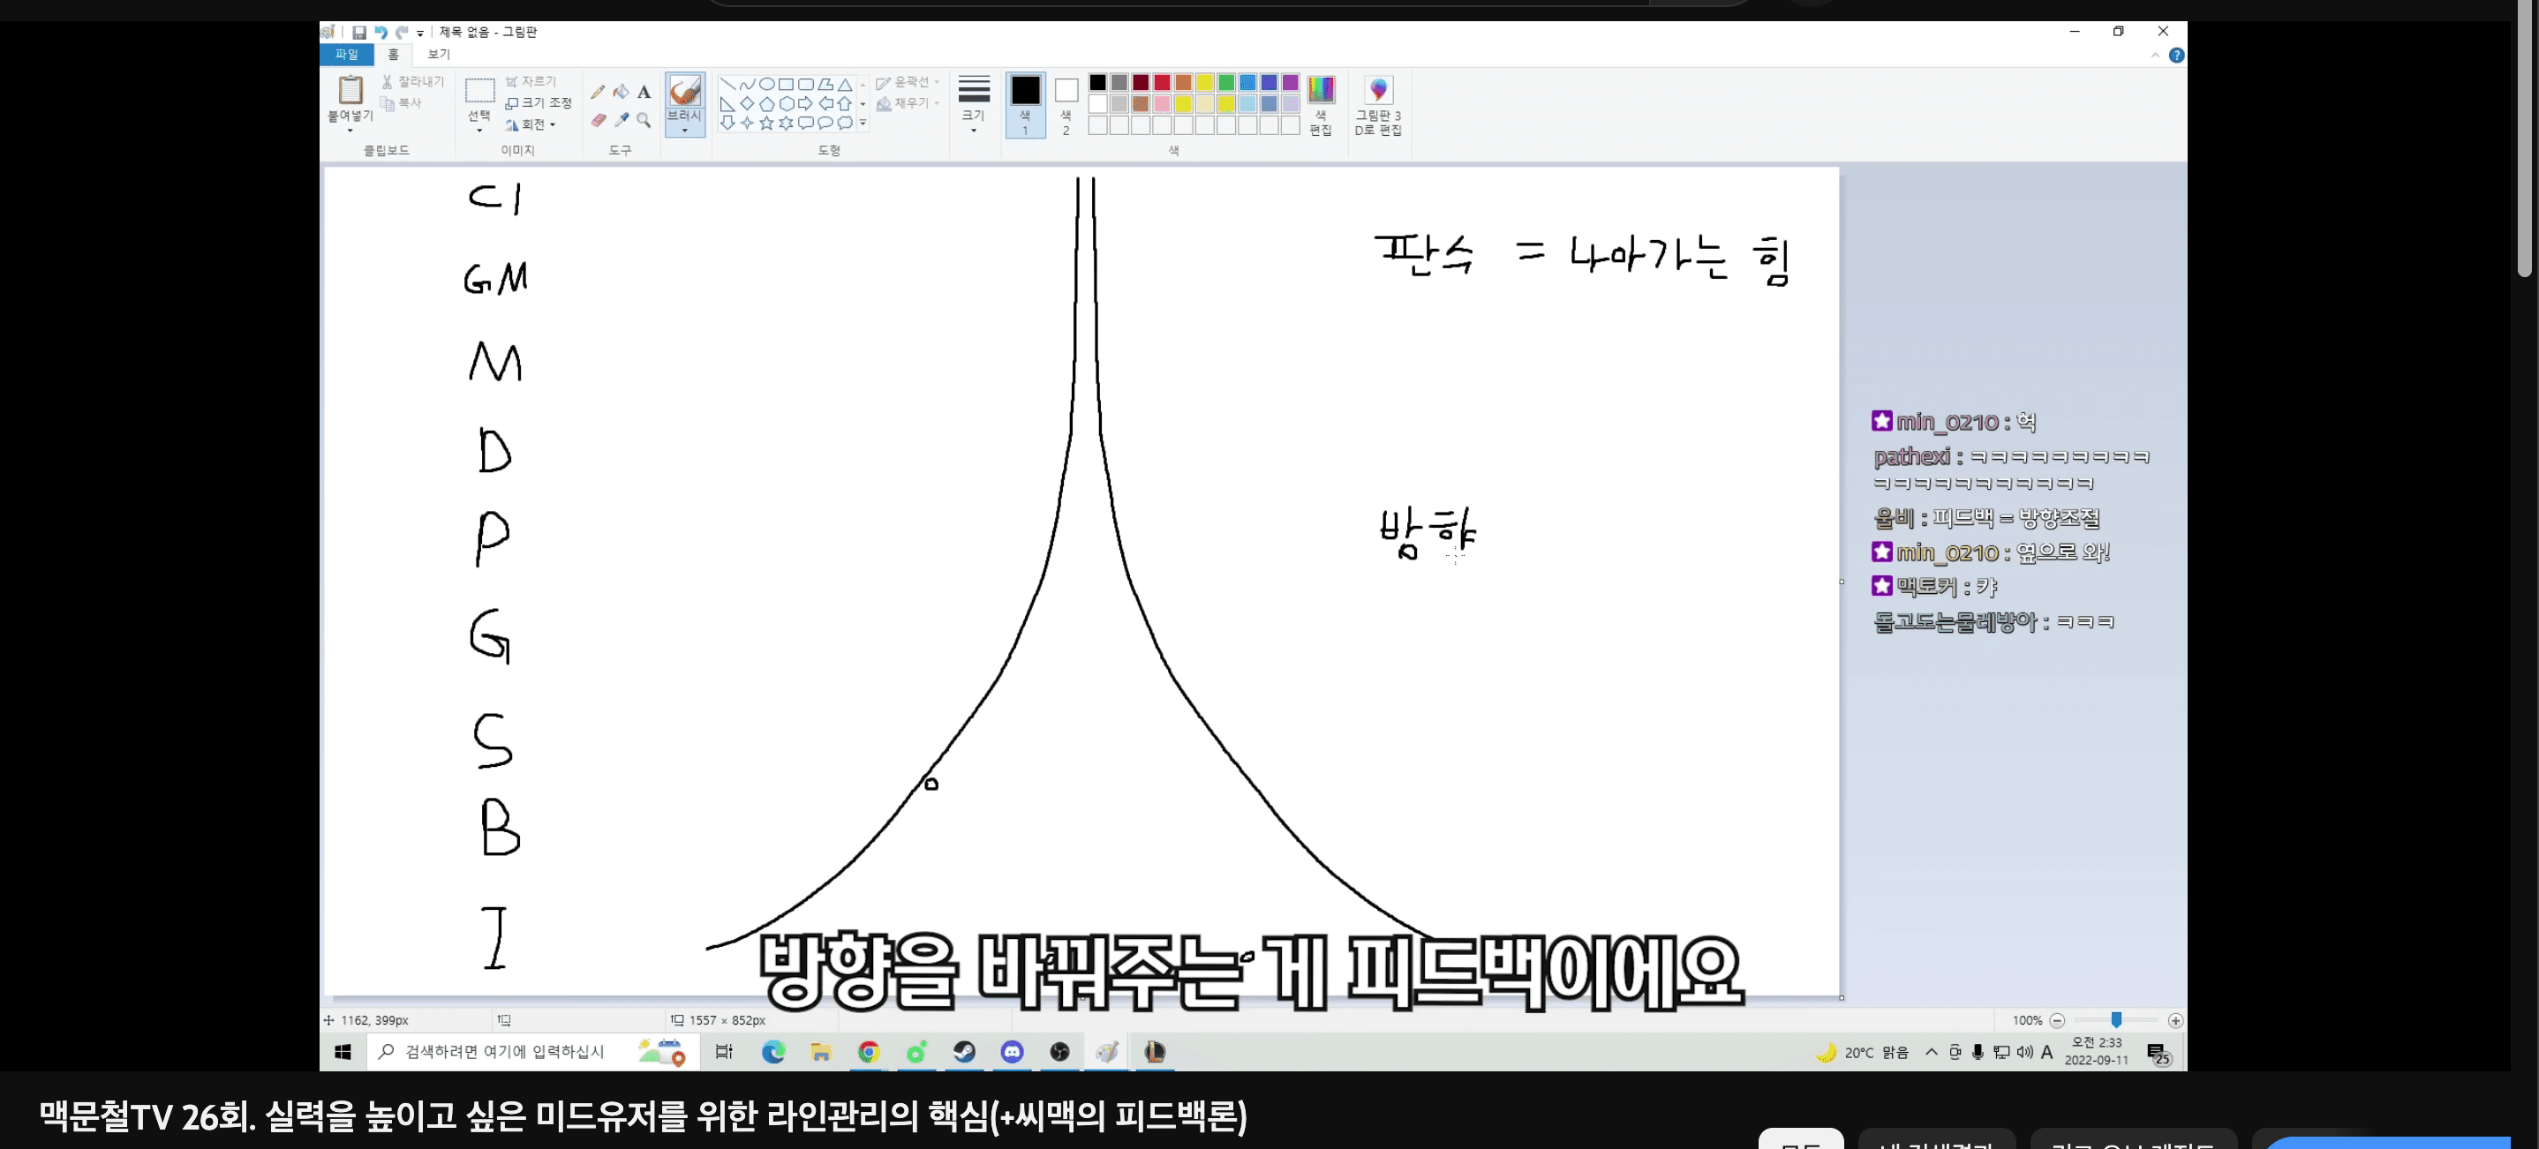2539x1149 pixels.
Task: Open Customize Quick Access Toolbar arrow
Action: click(420, 34)
